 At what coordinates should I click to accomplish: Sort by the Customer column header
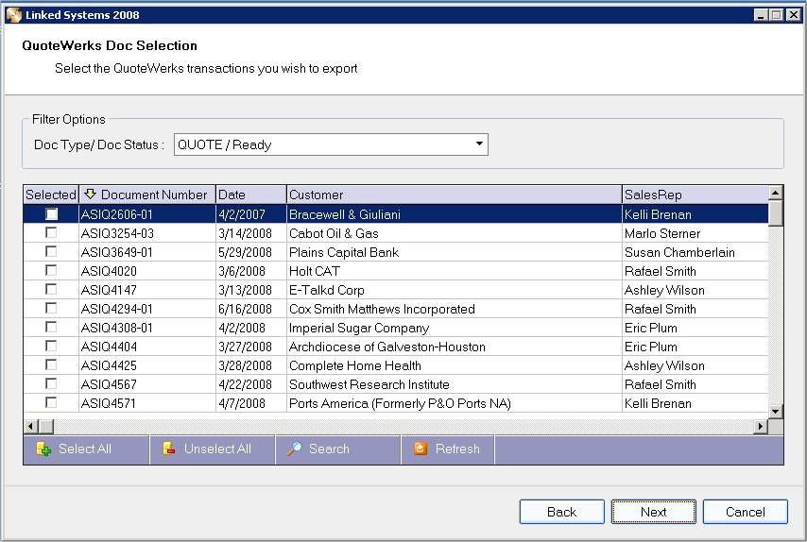(455, 195)
